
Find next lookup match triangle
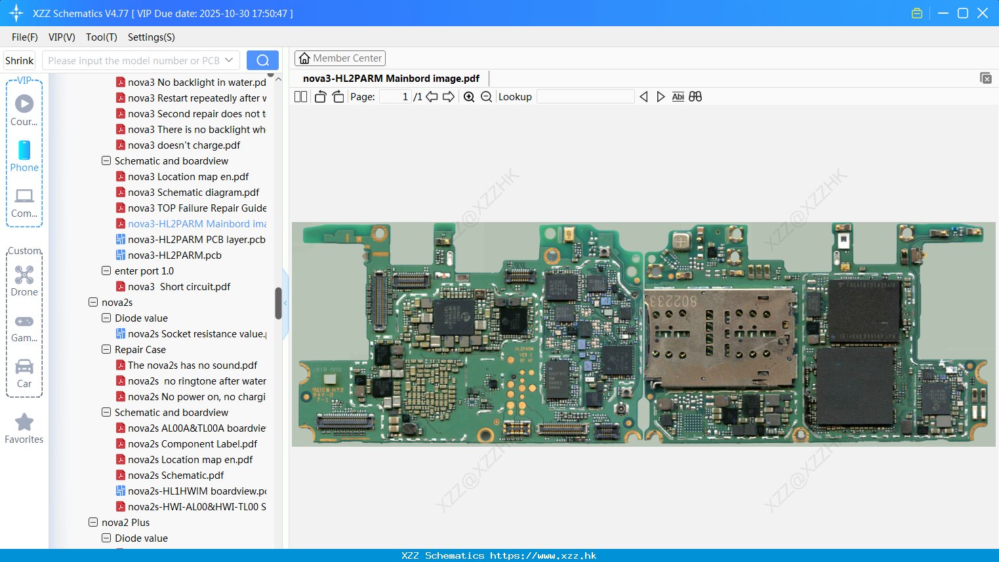(661, 97)
